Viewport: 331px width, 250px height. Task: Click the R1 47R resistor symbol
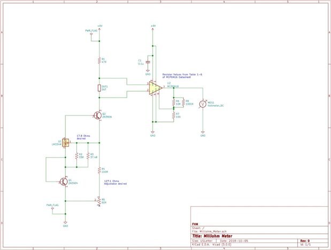[x=99, y=60]
